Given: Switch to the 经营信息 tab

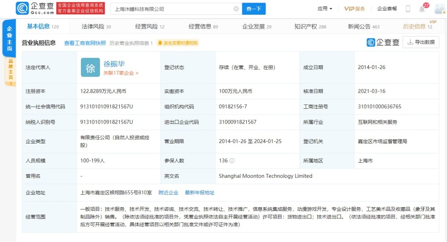Looking at the screenshot, I should [203, 26].
